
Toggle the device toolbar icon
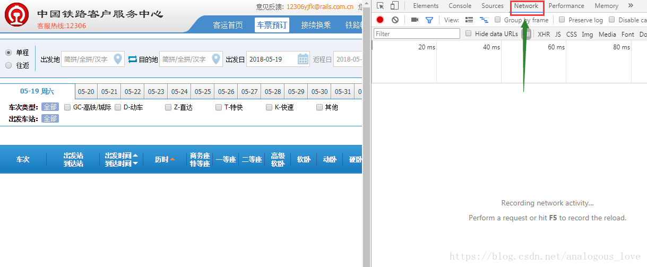394,6
